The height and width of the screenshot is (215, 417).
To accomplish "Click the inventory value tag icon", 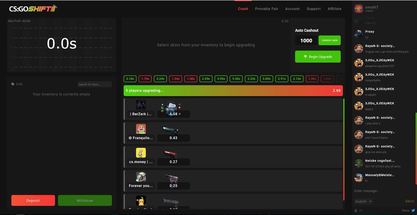I will tap(13, 84).
